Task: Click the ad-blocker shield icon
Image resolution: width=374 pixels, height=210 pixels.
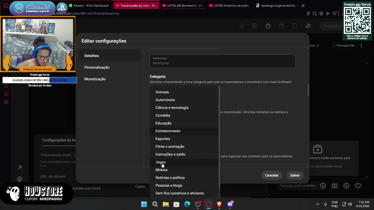Action: click(x=321, y=13)
